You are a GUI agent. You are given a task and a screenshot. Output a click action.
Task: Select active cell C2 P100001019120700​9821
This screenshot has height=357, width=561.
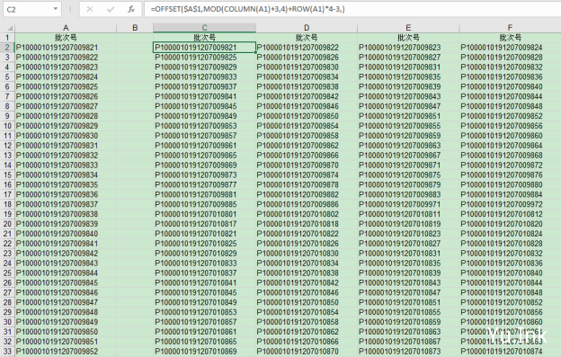point(204,48)
